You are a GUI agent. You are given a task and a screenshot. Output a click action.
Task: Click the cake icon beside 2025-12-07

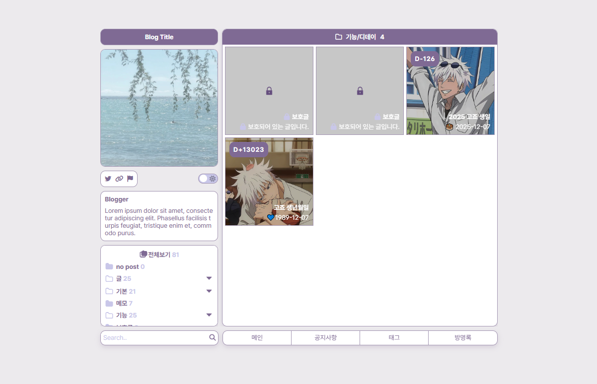[449, 127]
